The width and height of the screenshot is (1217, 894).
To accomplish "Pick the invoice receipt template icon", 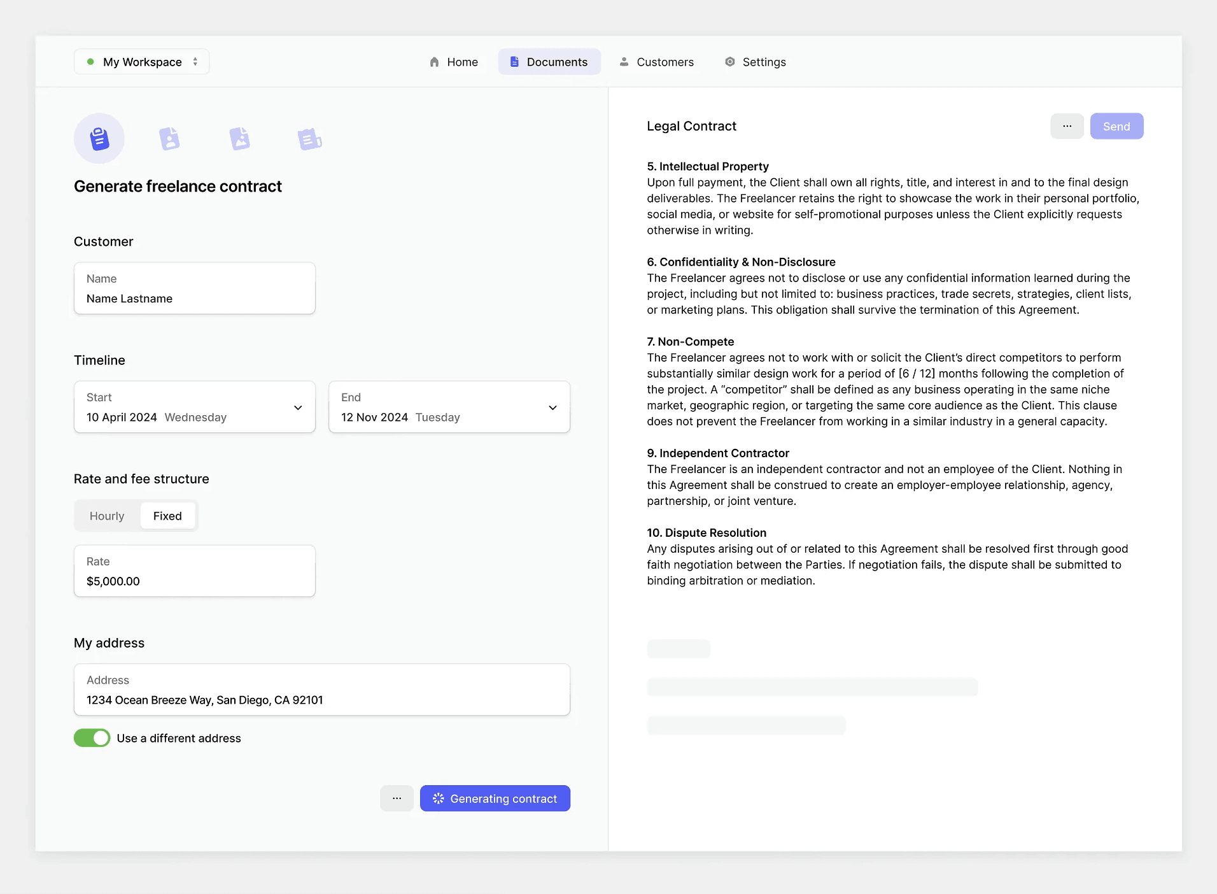I will coord(309,138).
